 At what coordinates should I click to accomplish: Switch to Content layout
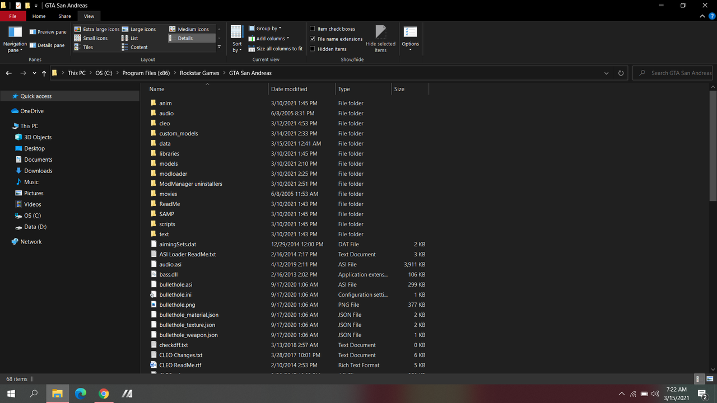coord(135,47)
